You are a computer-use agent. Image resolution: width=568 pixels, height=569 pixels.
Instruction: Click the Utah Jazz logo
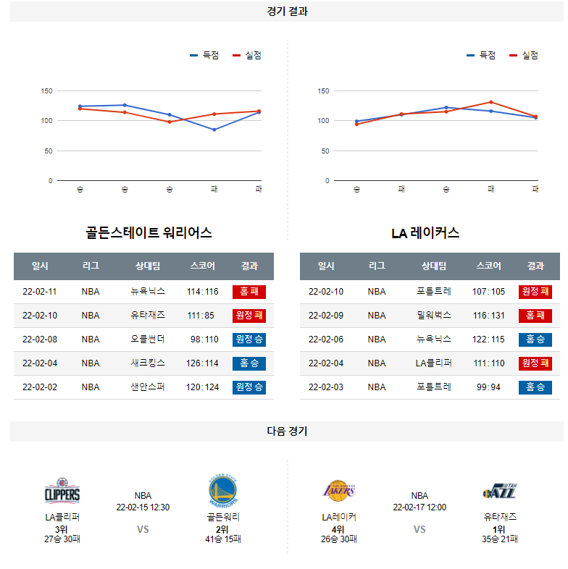(500, 491)
